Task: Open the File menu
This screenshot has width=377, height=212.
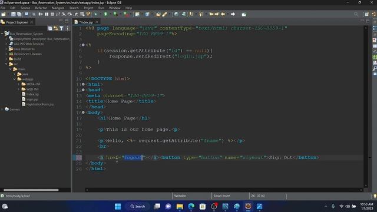Action: point(2,8)
